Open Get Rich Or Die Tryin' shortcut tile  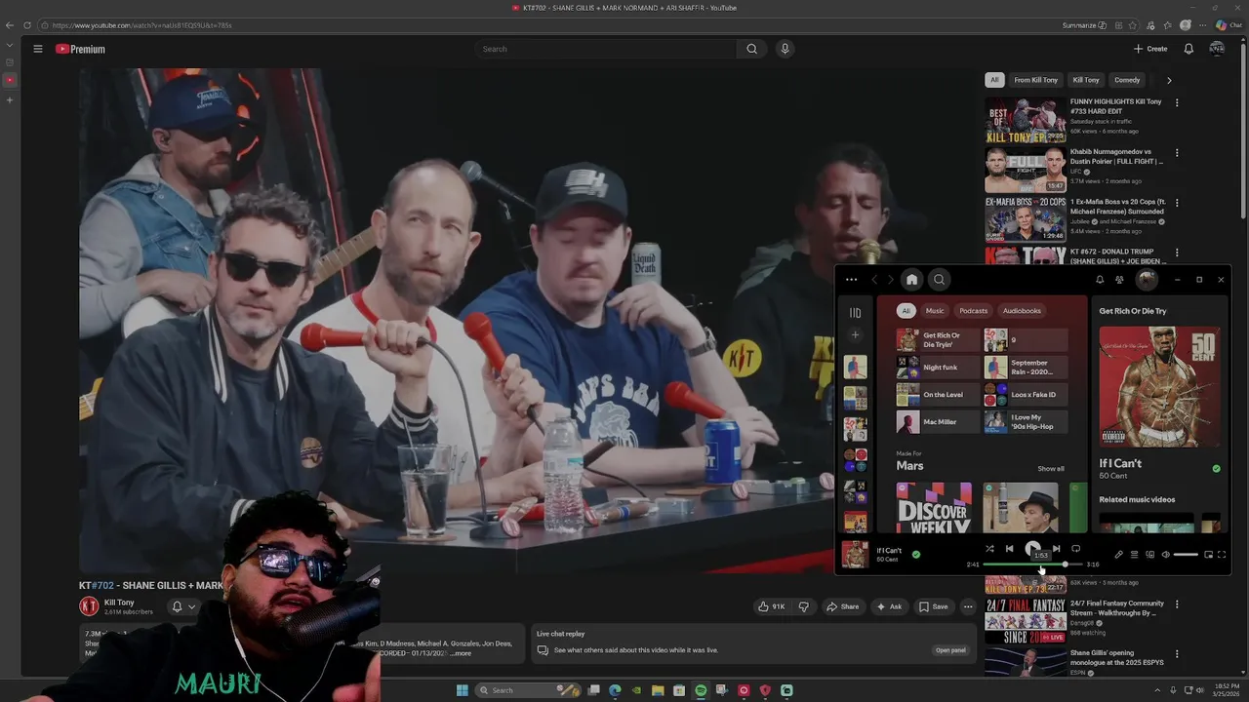coord(938,339)
